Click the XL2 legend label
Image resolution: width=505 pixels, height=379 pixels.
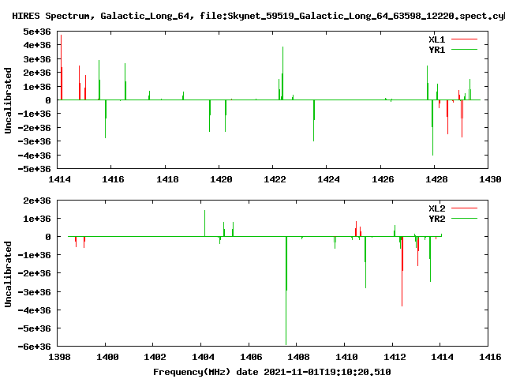(436, 208)
